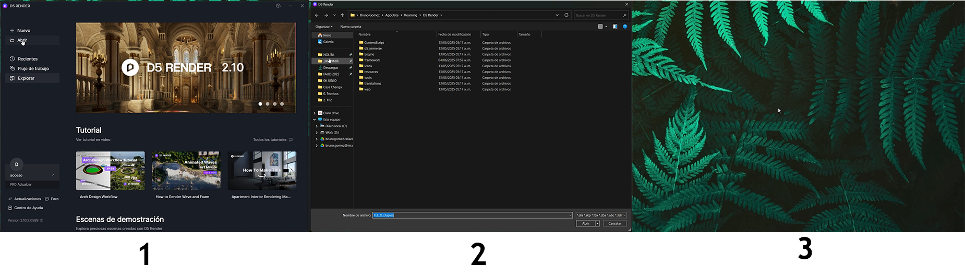Select the d5_immerse folder
Screen dimensions: 965x276
click(370, 49)
